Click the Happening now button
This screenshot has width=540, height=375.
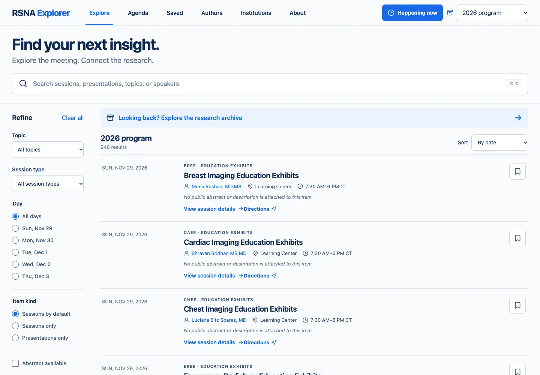(412, 13)
